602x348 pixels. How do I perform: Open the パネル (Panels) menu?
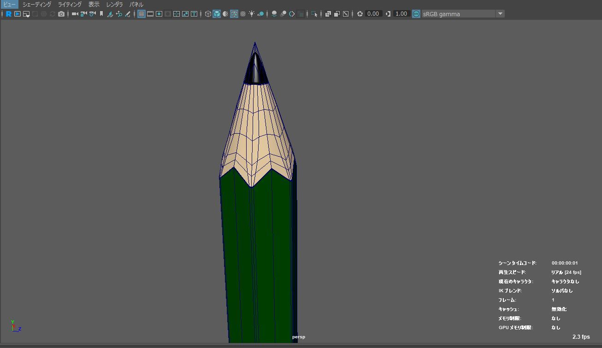coord(136,4)
